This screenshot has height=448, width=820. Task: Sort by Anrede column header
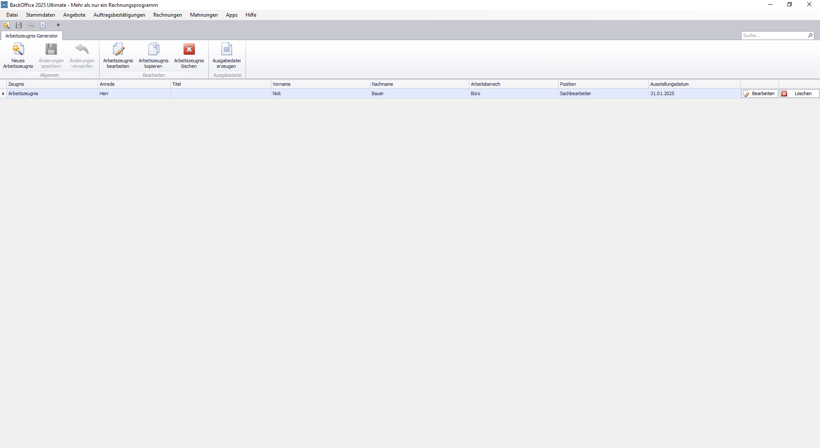(x=134, y=84)
